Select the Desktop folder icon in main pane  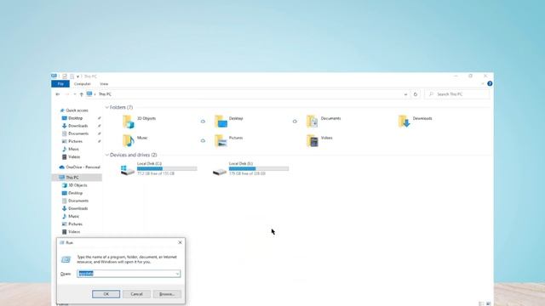click(221, 122)
